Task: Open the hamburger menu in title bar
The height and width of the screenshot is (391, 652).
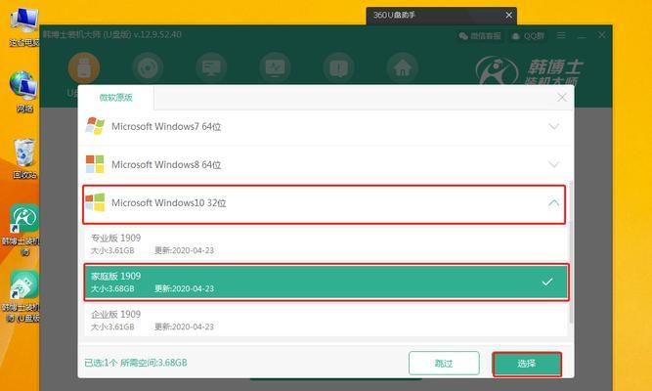Action: tap(561, 36)
